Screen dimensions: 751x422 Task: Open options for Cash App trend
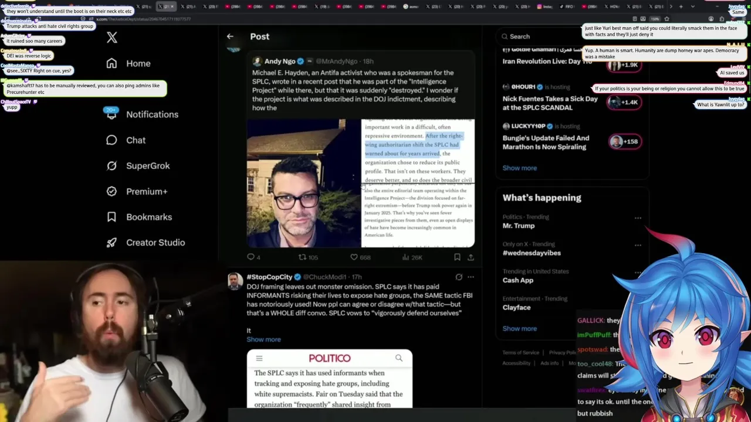tap(638, 273)
